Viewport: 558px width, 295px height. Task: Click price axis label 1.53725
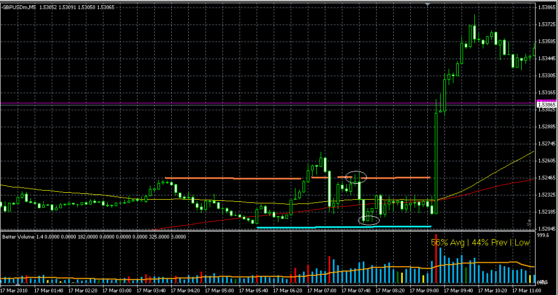click(x=547, y=24)
